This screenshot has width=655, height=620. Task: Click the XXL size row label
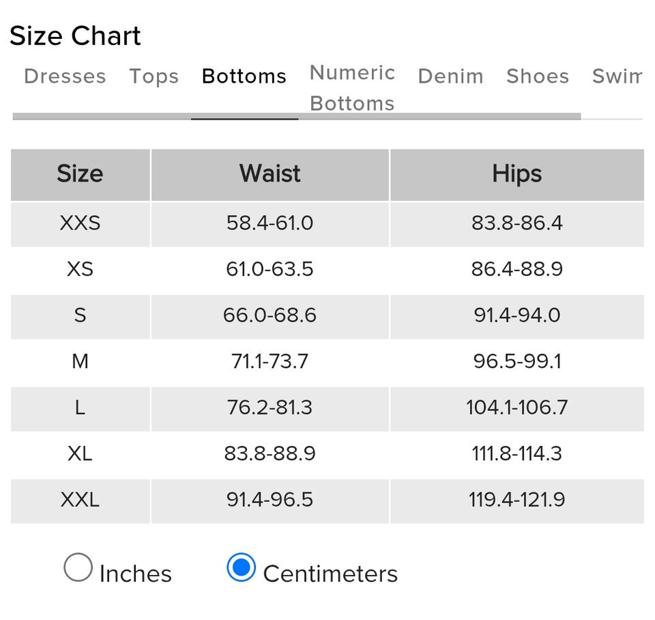click(80, 500)
